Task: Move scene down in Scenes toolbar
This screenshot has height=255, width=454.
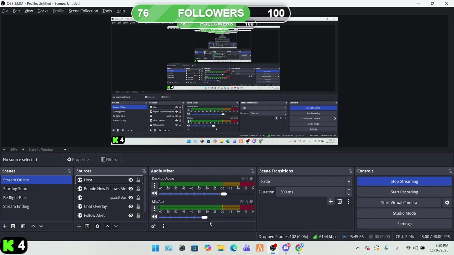Action: 41,226
